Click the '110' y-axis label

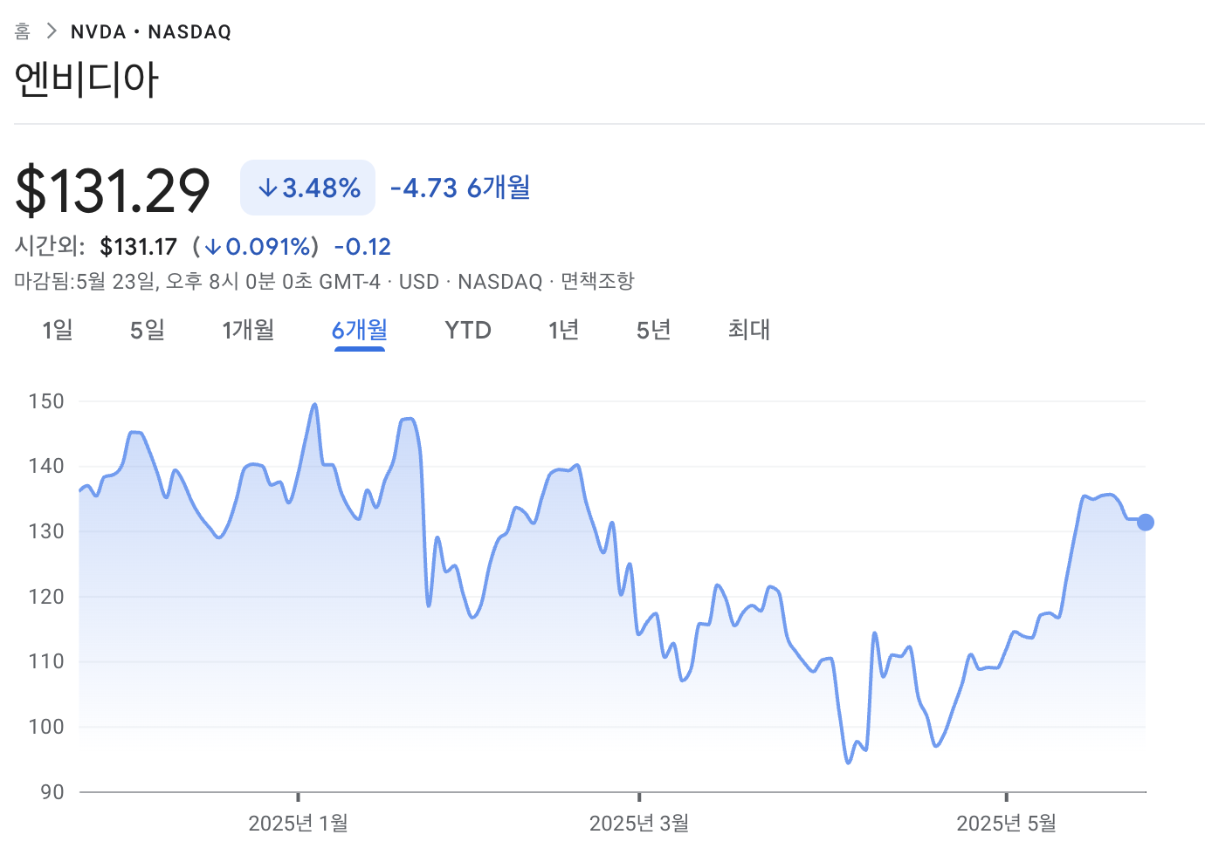[x=46, y=661]
